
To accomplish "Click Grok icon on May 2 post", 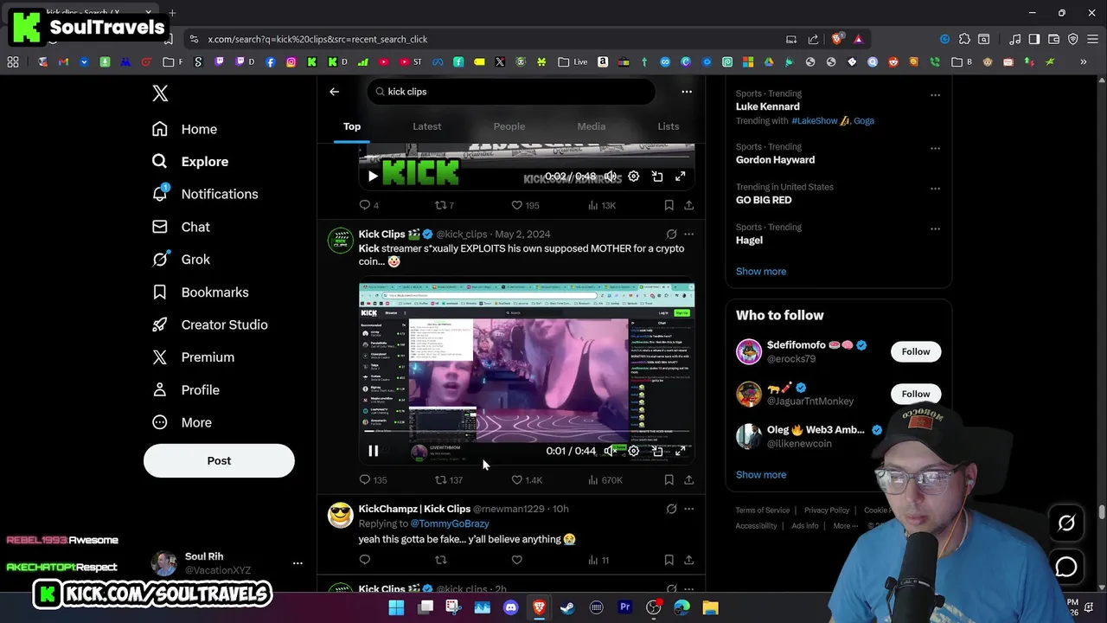I will tap(671, 234).
